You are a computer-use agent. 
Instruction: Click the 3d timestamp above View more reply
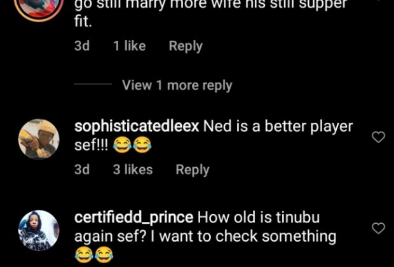coord(82,46)
